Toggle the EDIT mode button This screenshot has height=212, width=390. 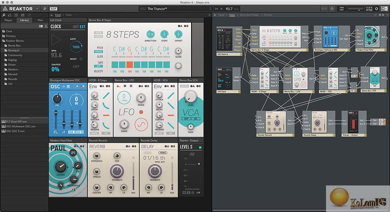pyautogui.click(x=53, y=9)
